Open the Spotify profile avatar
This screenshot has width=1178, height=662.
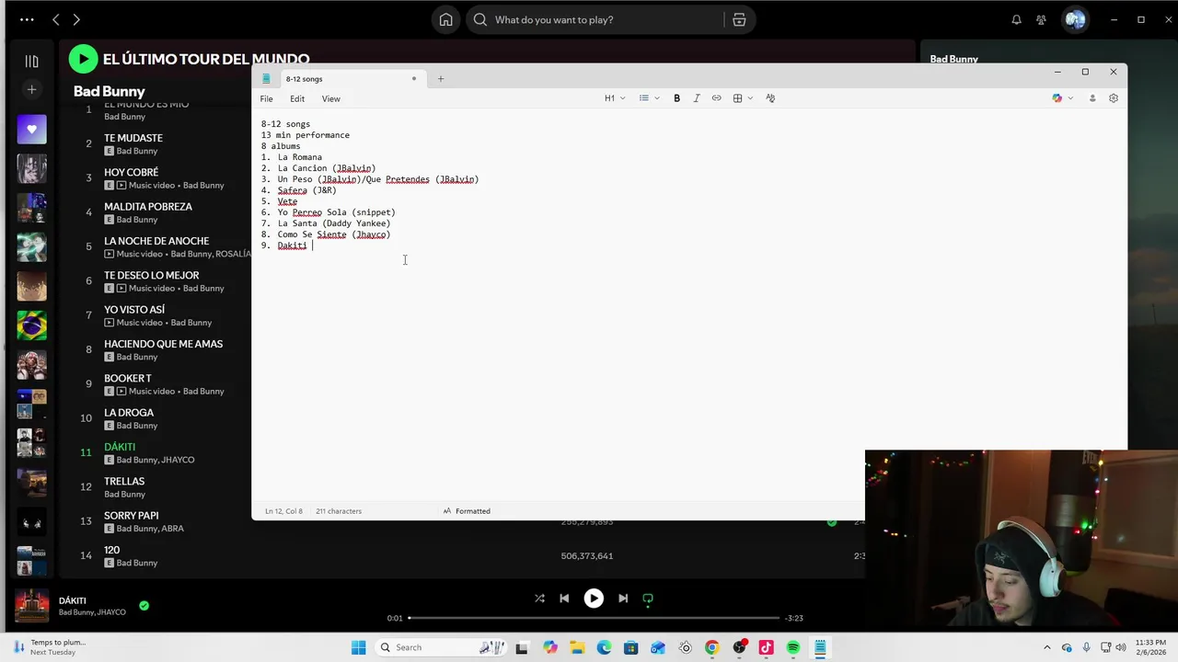tap(1075, 19)
